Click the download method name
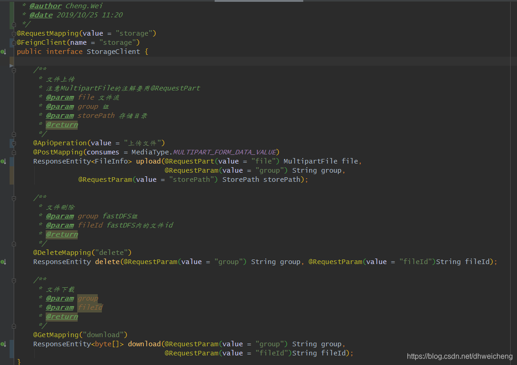The height and width of the screenshot is (365, 517). click(x=144, y=344)
